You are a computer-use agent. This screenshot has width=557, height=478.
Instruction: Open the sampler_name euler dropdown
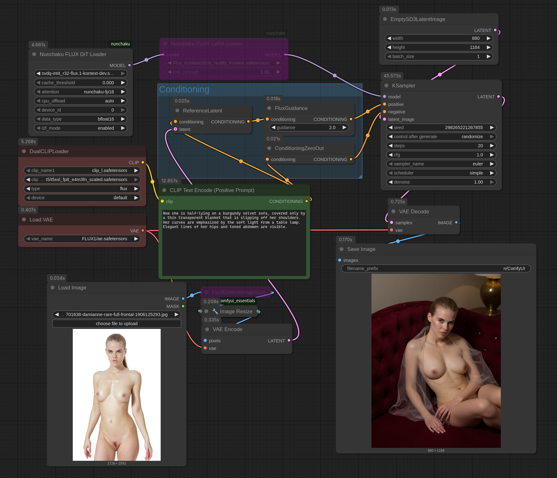pos(441,164)
